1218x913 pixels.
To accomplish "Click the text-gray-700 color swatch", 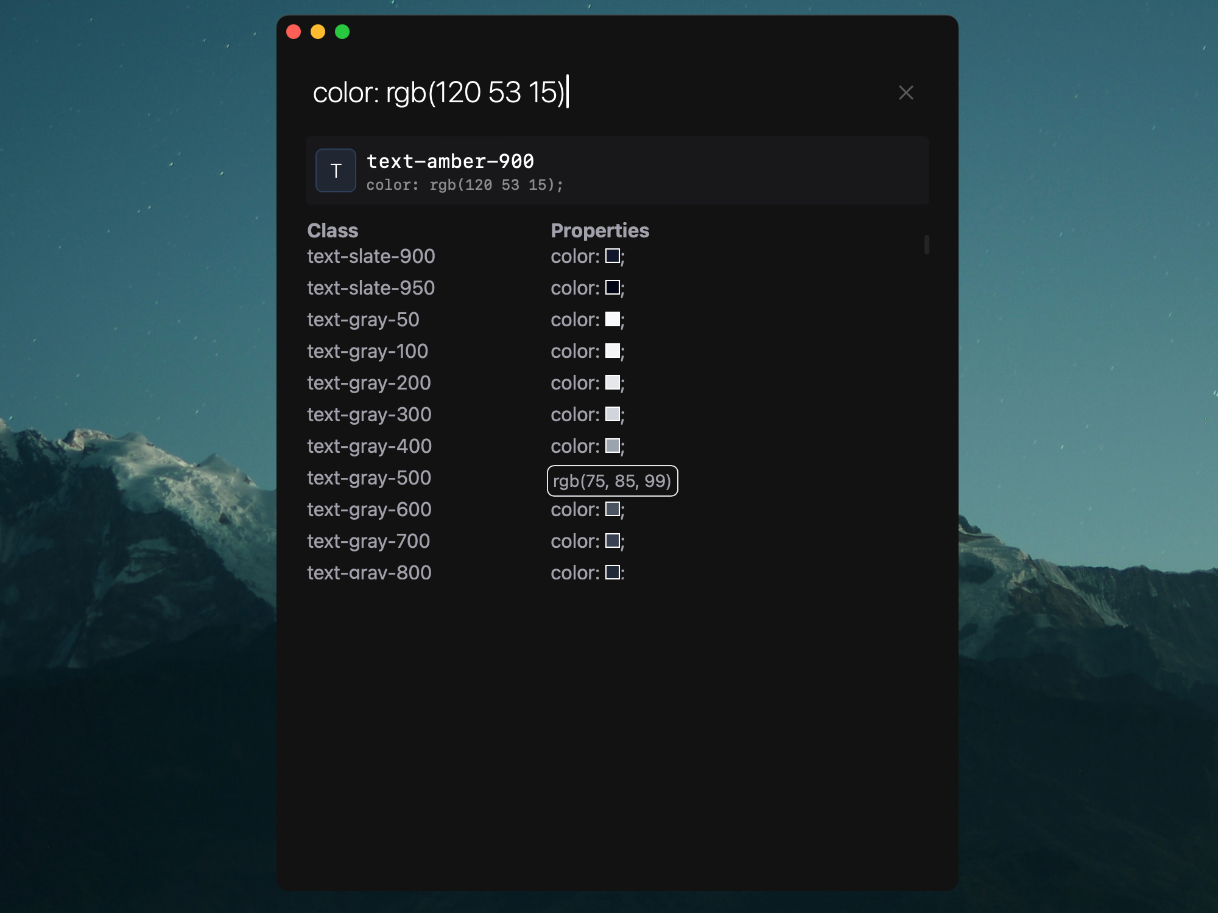I will pos(612,540).
